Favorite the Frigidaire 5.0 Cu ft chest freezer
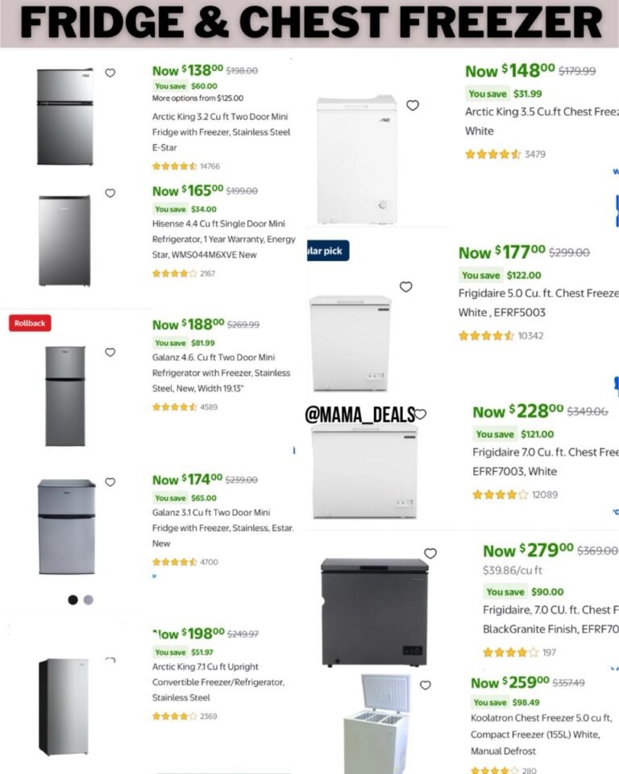Screen dimensions: 619x774 pyautogui.click(x=406, y=287)
